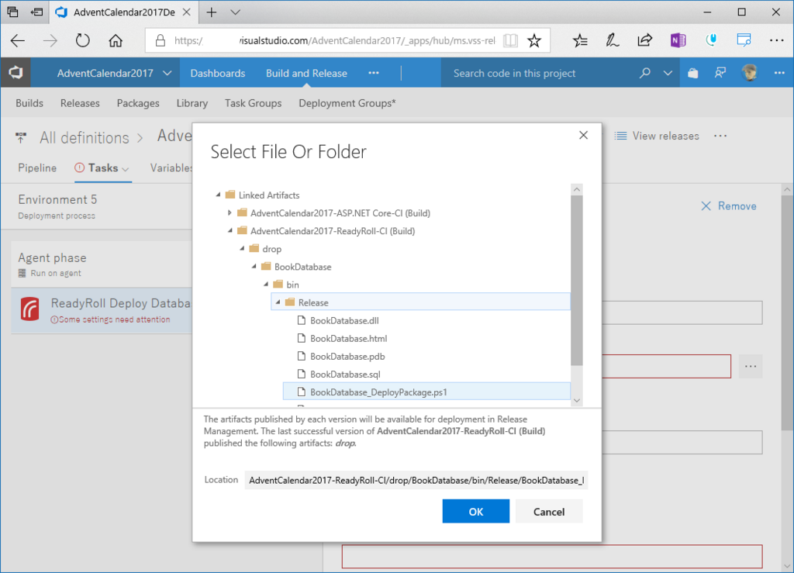
Task: Click the Share icon in browser toolbar
Action: point(644,40)
